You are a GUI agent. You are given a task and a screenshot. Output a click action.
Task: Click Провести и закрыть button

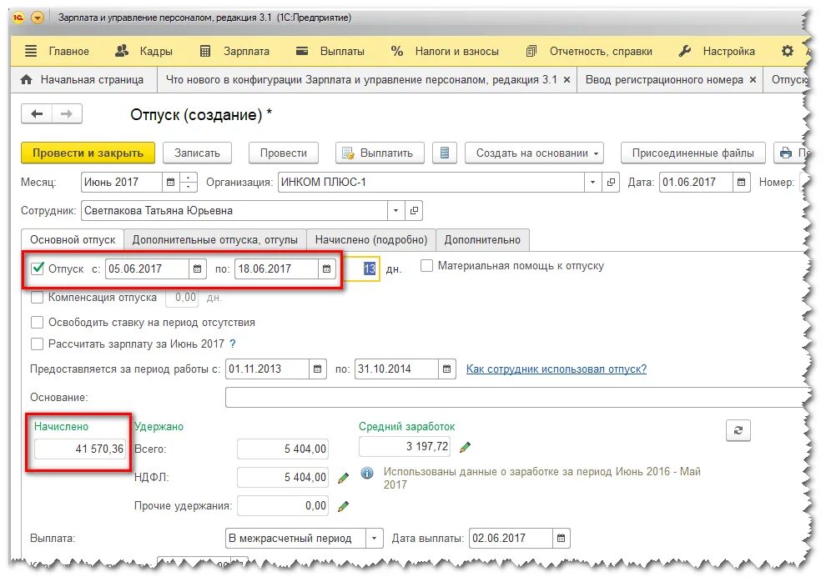coord(88,153)
